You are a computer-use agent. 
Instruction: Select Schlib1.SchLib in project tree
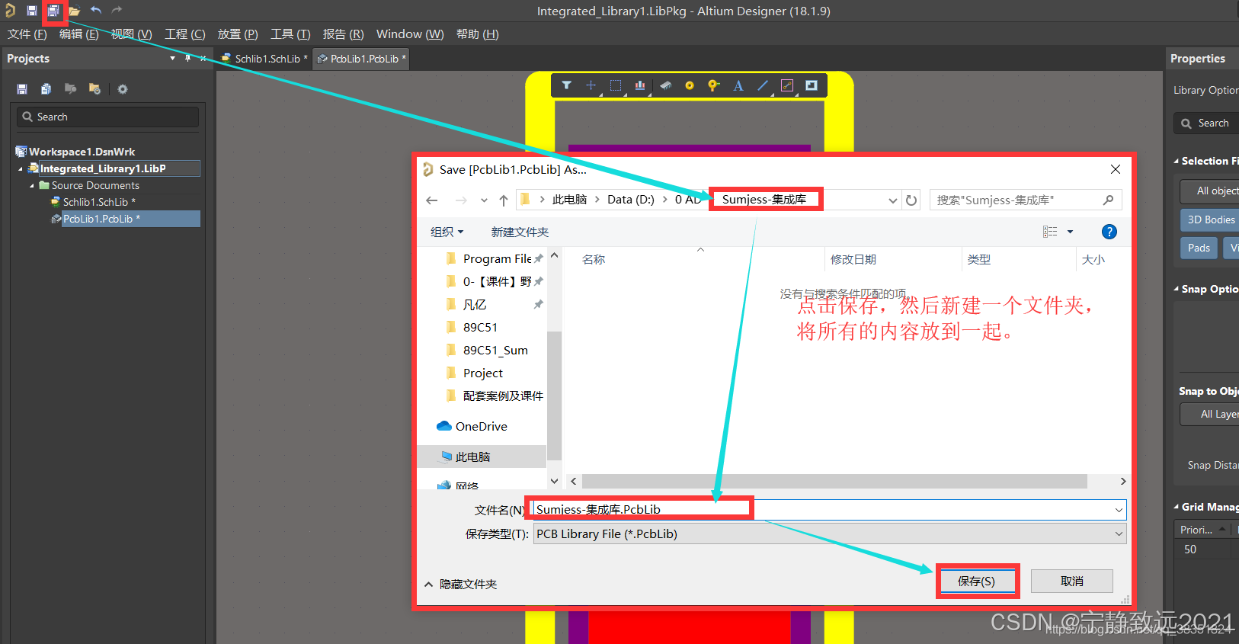pos(99,202)
